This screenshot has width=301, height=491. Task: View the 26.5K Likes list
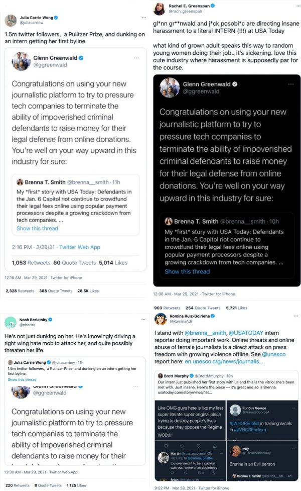coord(88,290)
